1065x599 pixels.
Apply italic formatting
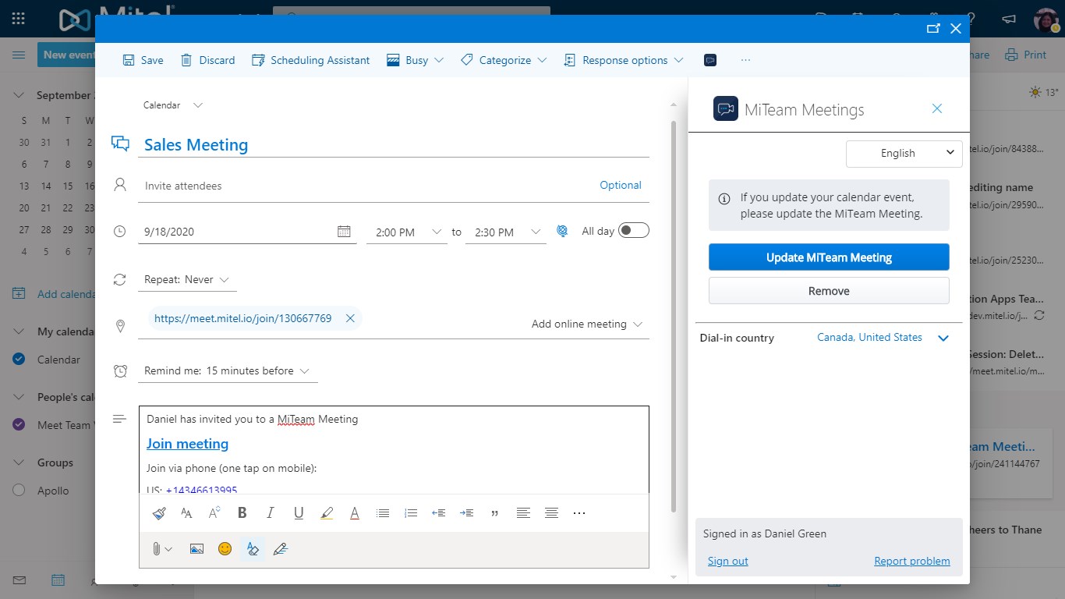pos(271,513)
